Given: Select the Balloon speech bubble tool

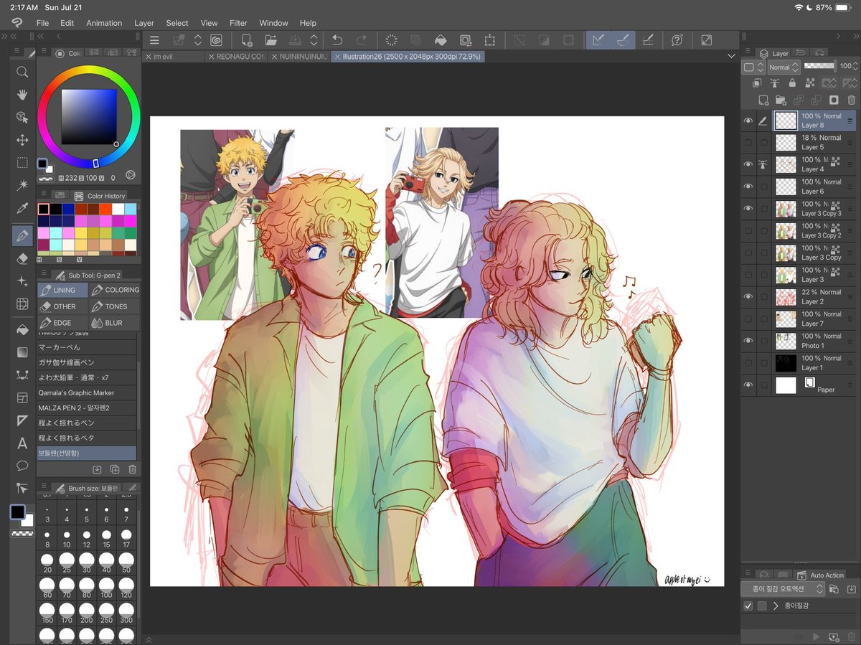Looking at the screenshot, I should click(x=22, y=466).
